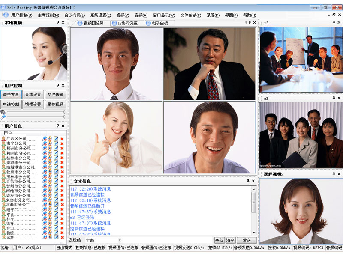Switch to the IE协同浏览 tab

[127, 23]
